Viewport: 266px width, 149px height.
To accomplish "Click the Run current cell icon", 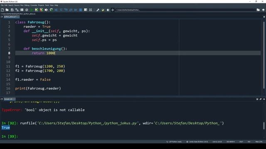I will 36,10.
